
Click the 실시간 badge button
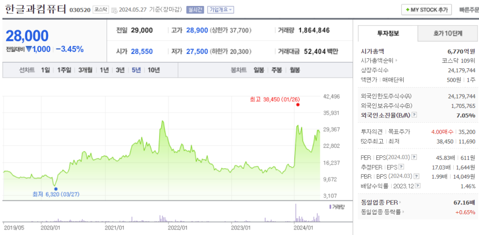195,10
